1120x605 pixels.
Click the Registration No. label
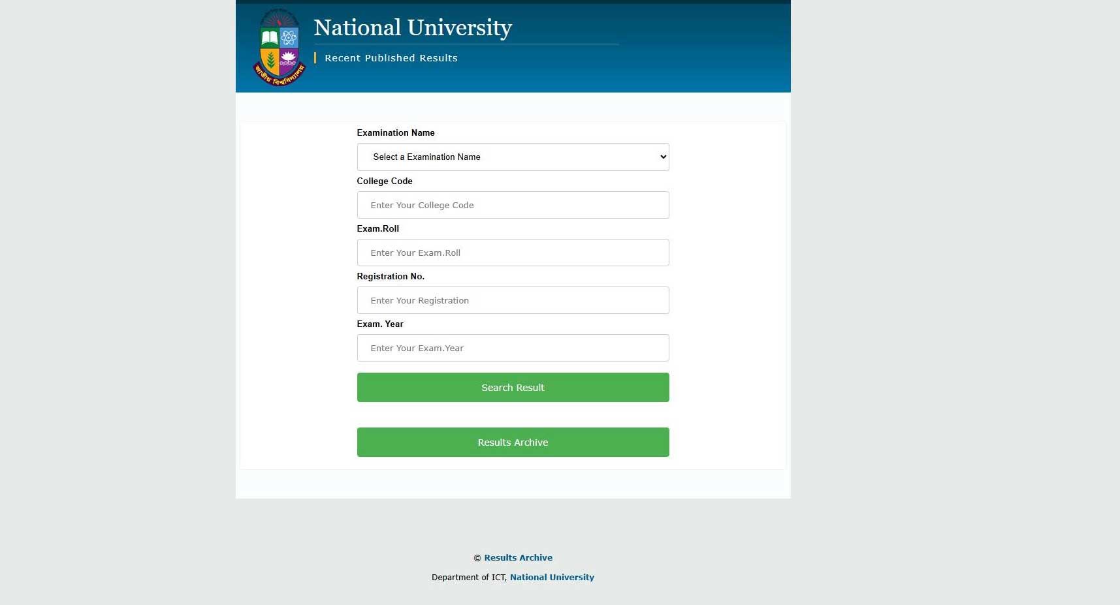pyautogui.click(x=391, y=276)
